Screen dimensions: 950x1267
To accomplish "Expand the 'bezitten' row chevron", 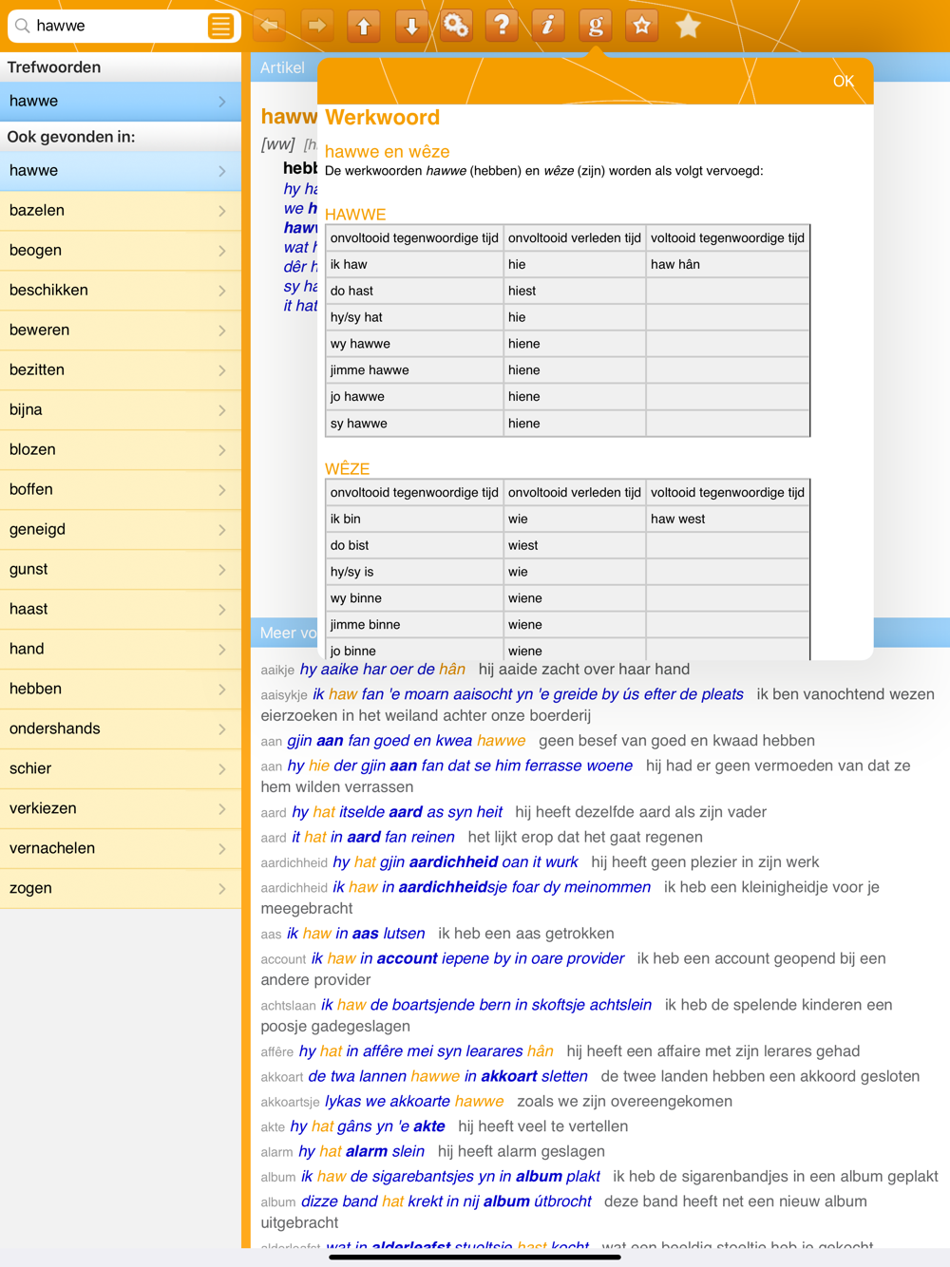I will [222, 370].
